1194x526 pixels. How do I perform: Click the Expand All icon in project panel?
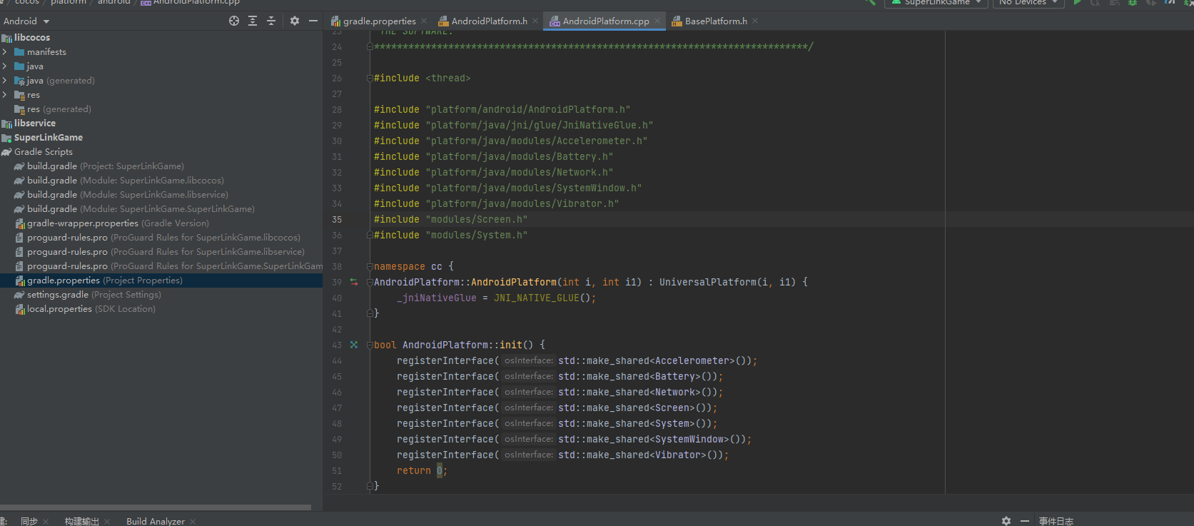point(253,21)
